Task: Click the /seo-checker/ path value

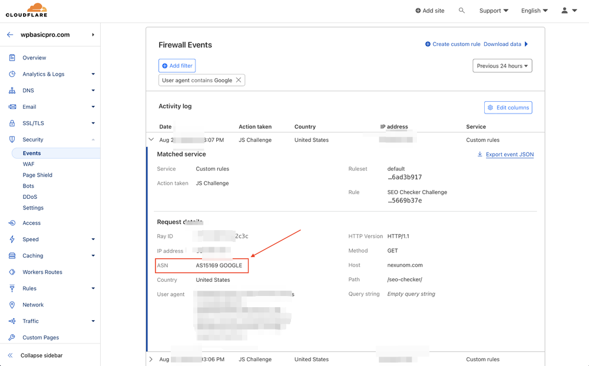Action: pos(405,280)
